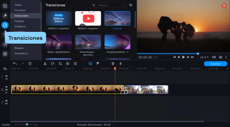Zoom in timeline with large mountain icon
Image resolution: width=230 pixels, height=127 pixels.
[35, 125]
